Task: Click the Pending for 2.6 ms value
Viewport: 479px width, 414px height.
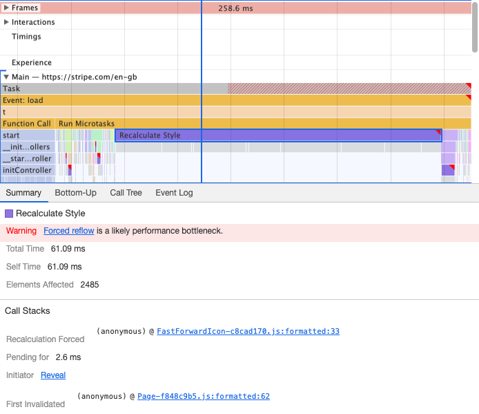Action: pyautogui.click(x=68, y=357)
